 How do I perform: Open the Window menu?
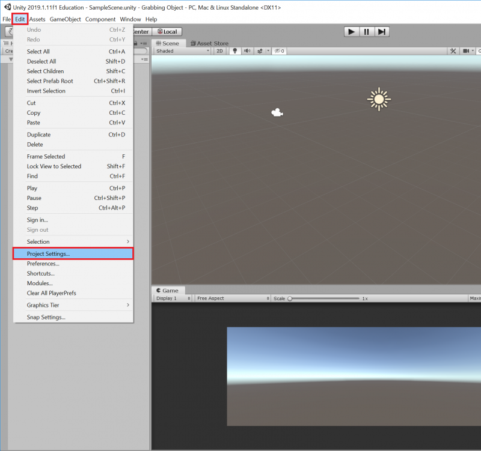pos(130,19)
